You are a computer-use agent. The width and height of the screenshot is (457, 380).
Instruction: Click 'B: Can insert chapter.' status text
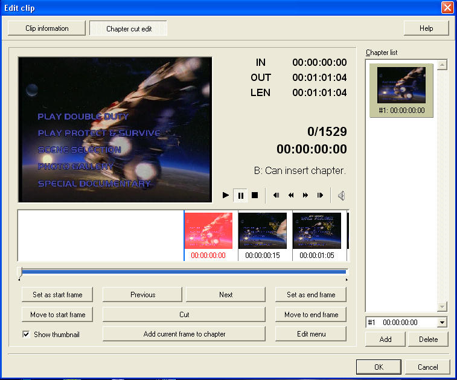[300, 170]
